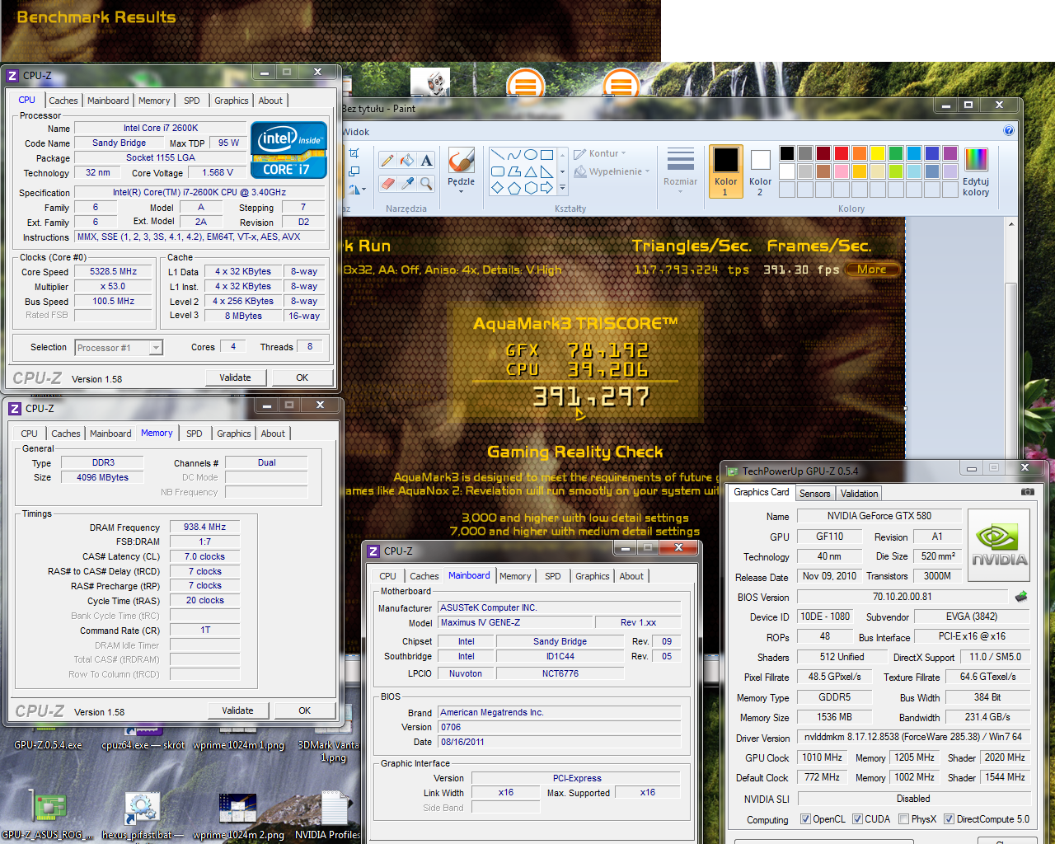Click the GPU-Z BIOS save icon

pos(1021,596)
